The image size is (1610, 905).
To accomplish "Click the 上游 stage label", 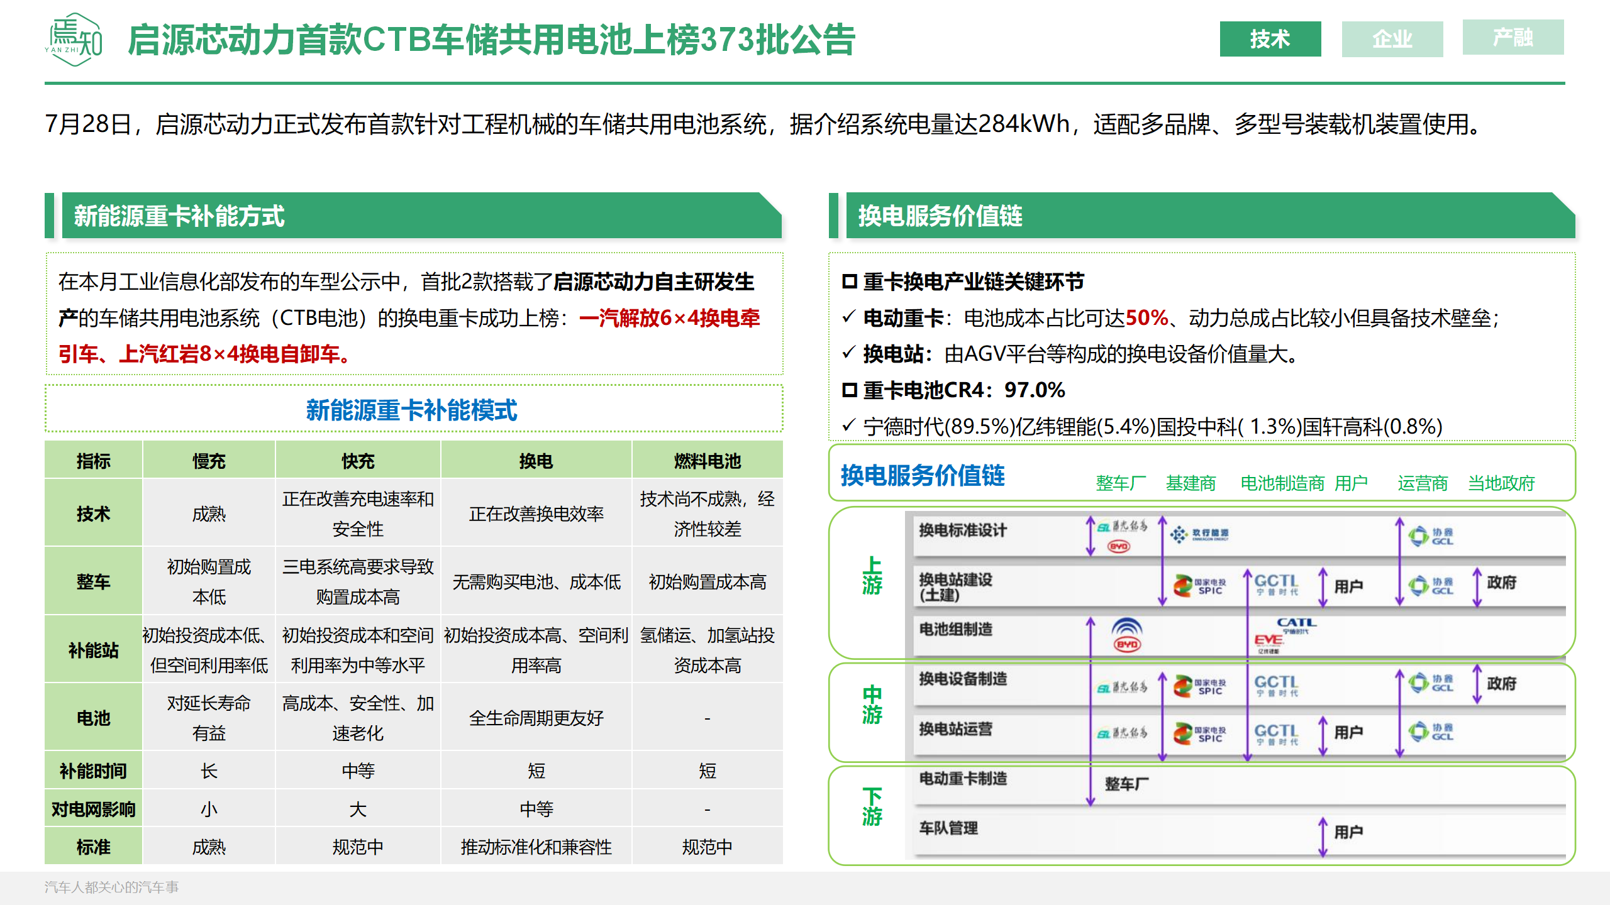I will coord(872,575).
